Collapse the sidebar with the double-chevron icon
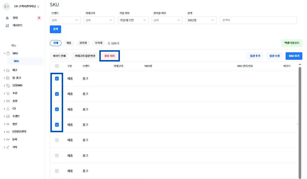The image size is (307, 179). [38, 6]
